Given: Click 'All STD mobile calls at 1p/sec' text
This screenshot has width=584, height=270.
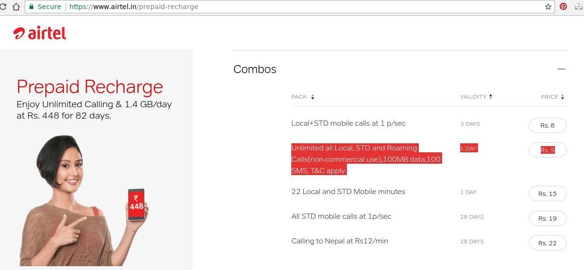Looking at the screenshot, I should pos(341,216).
